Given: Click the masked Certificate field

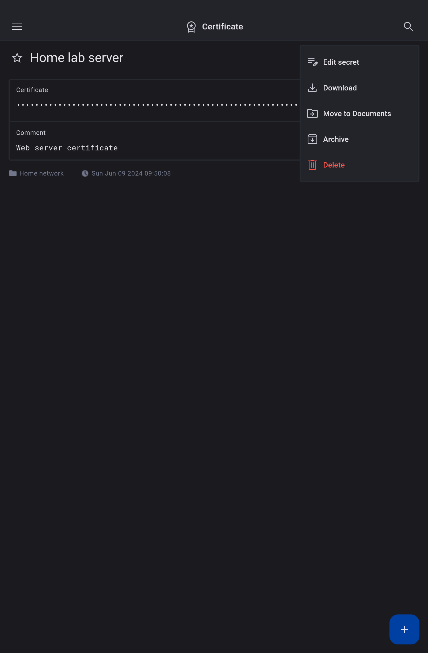Looking at the screenshot, I should (x=156, y=105).
